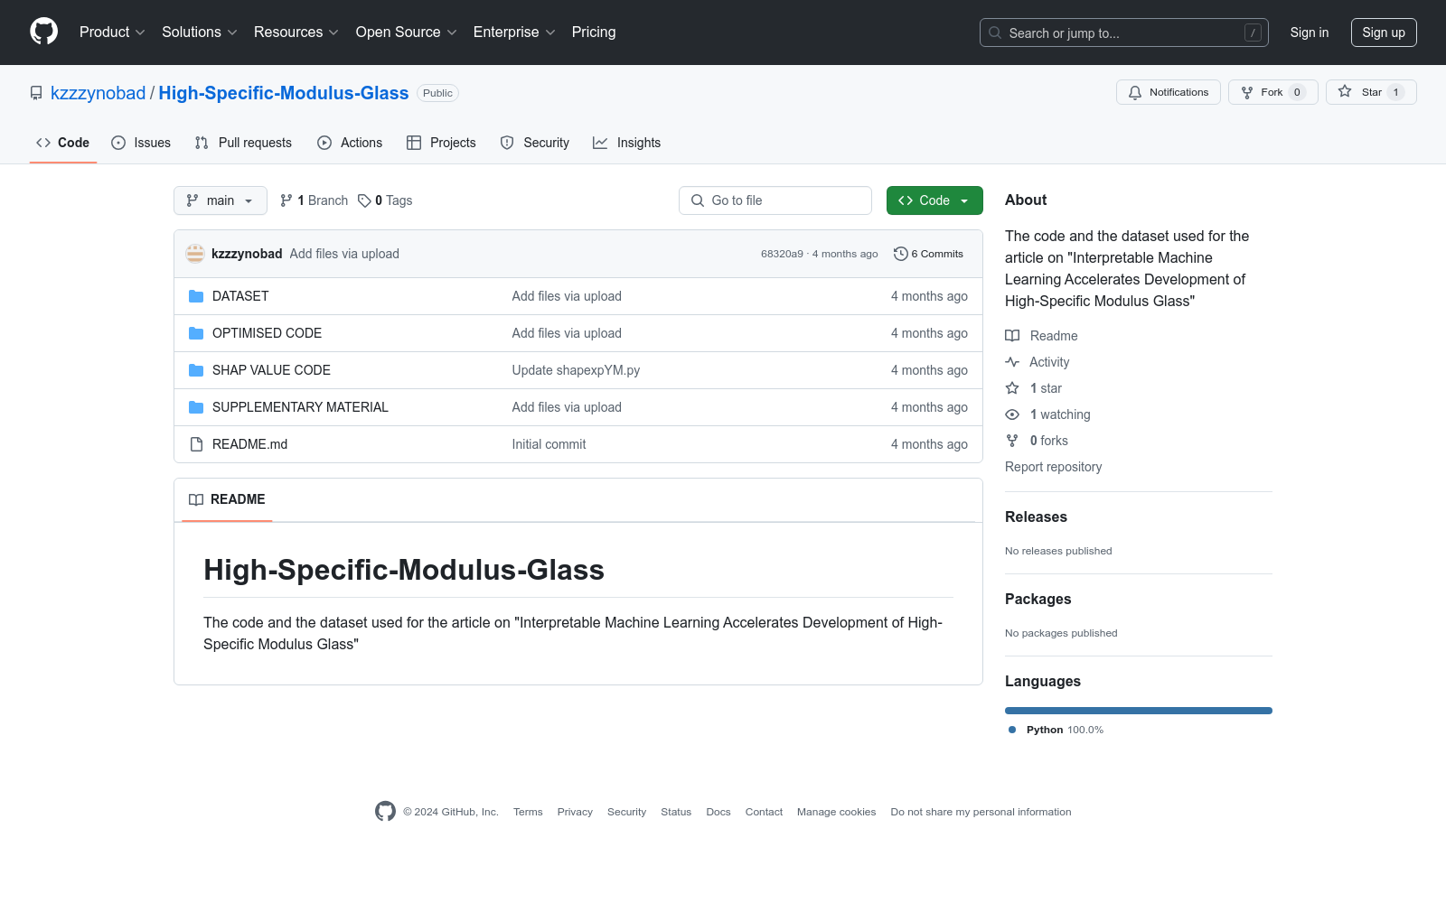
Task: Click the star icon next to 1 star
Action: click(x=1012, y=388)
